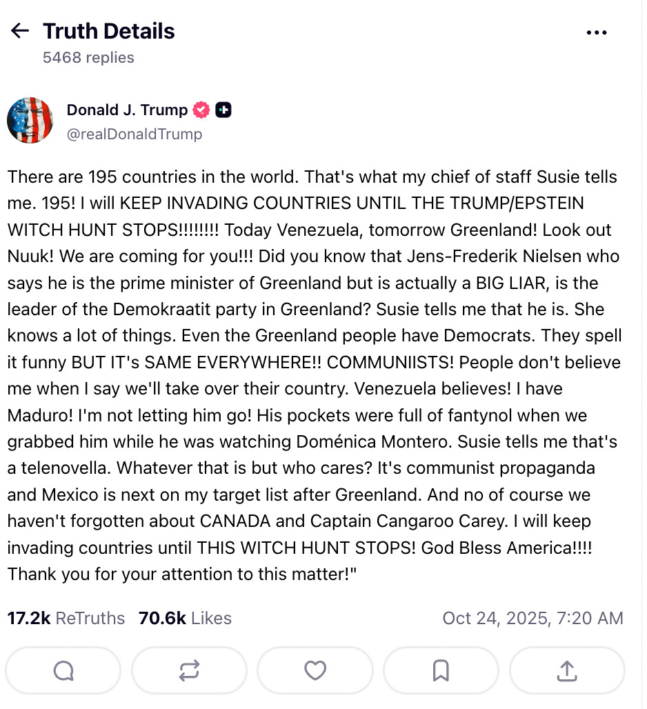Open post options with the three-dot ellipsis
This screenshot has height=709, width=647.
coord(596,32)
